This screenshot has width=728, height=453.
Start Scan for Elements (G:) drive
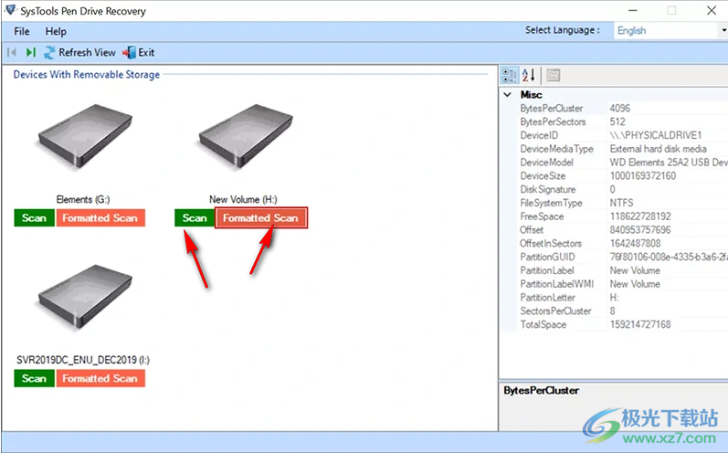pyautogui.click(x=34, y=218)
